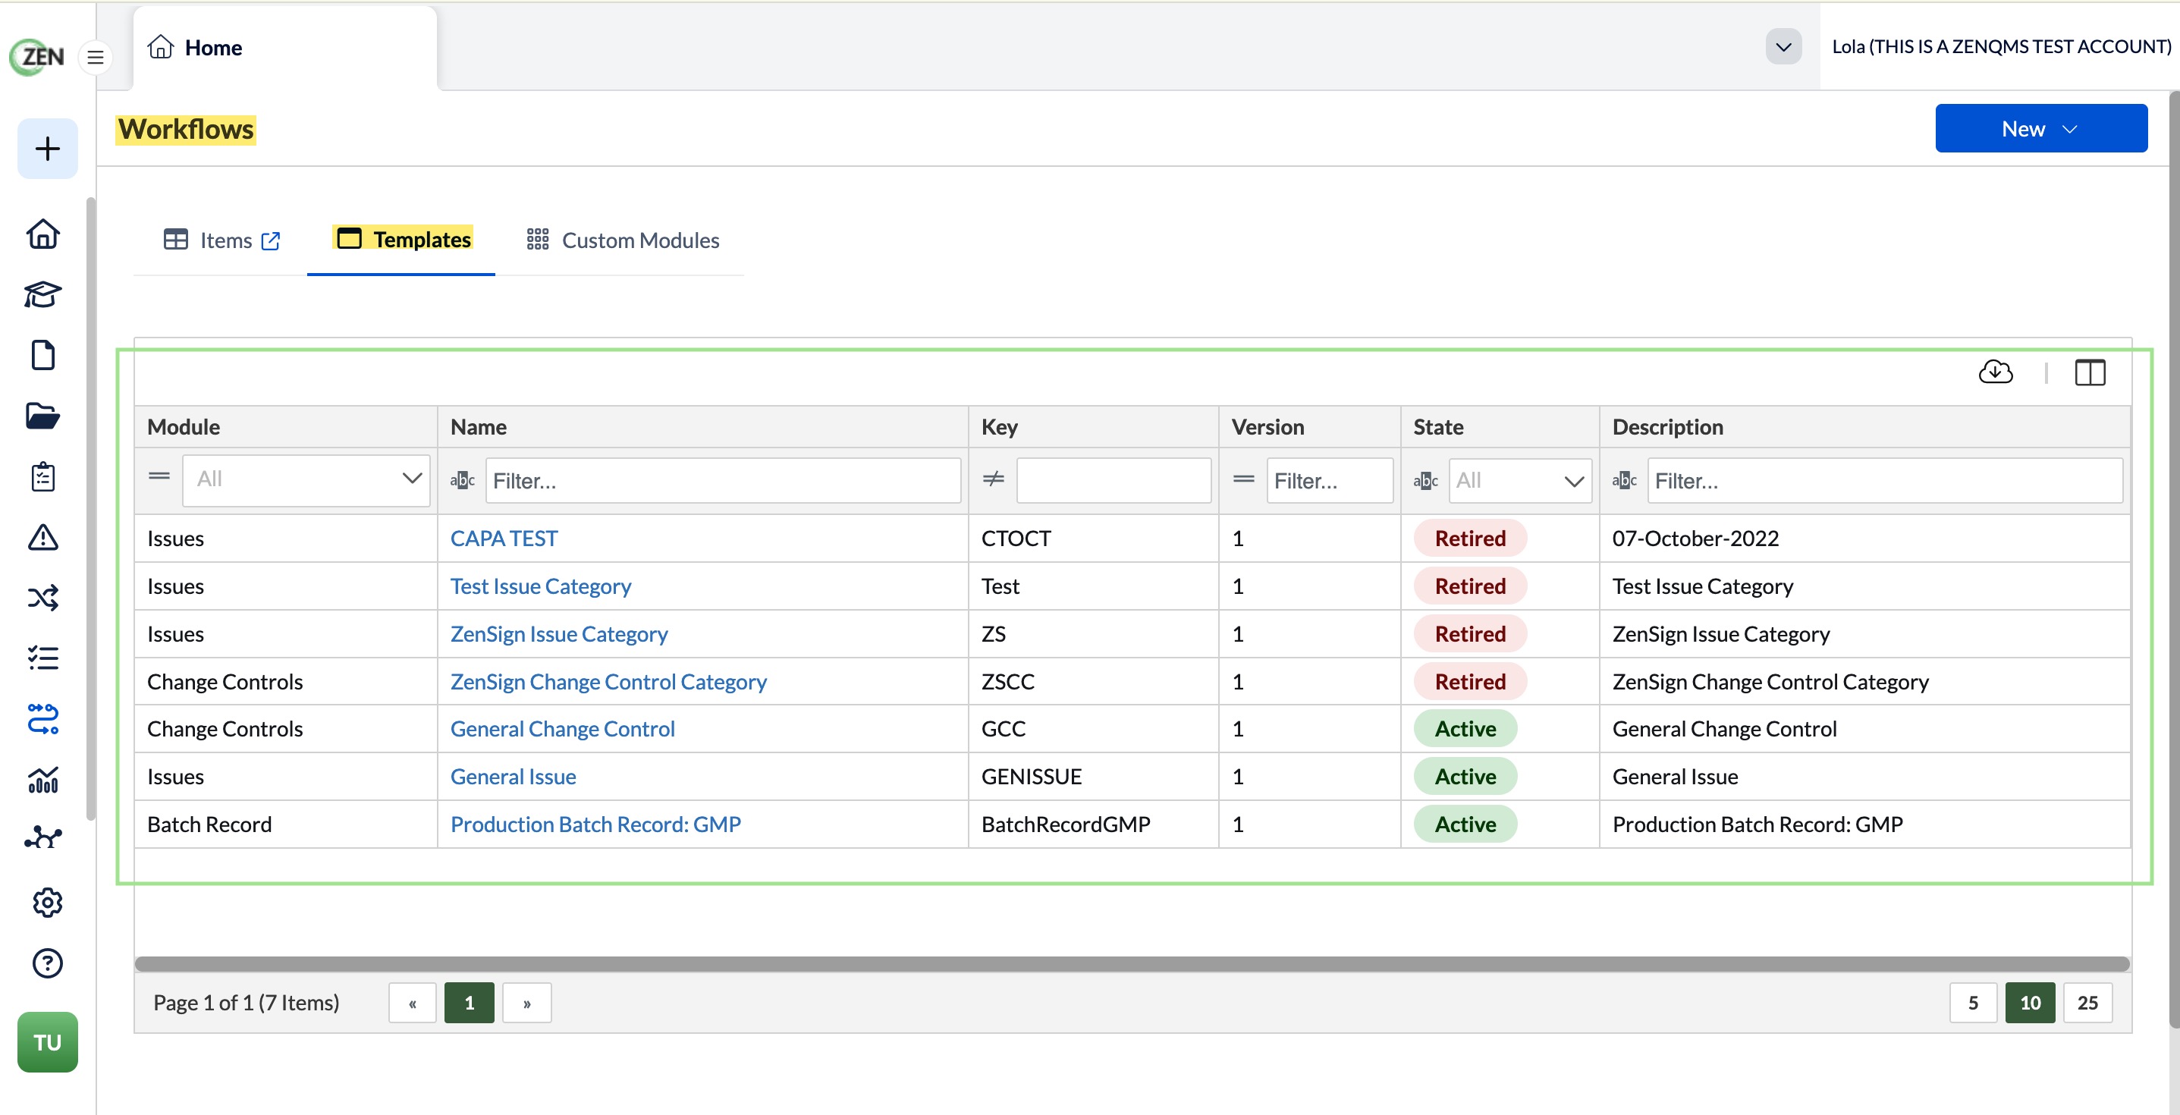Viewport: 2180px width, 1115px height.
Task: Open the Production Batch Record: GMP link
Action: click(x=595, y=824)
